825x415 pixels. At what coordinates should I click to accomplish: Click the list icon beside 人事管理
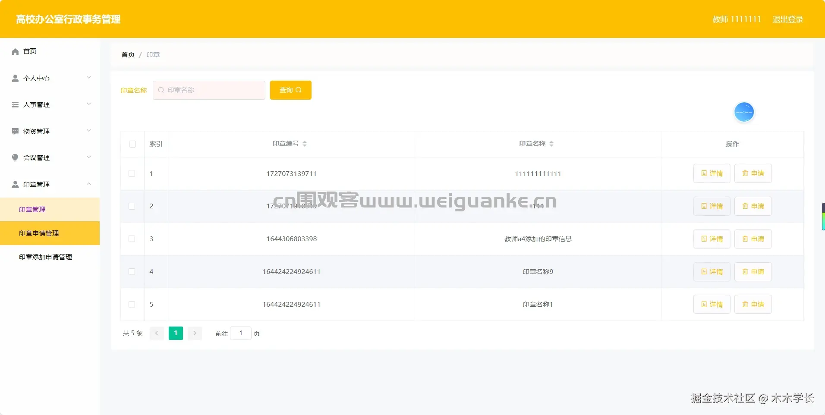point(15,104)
